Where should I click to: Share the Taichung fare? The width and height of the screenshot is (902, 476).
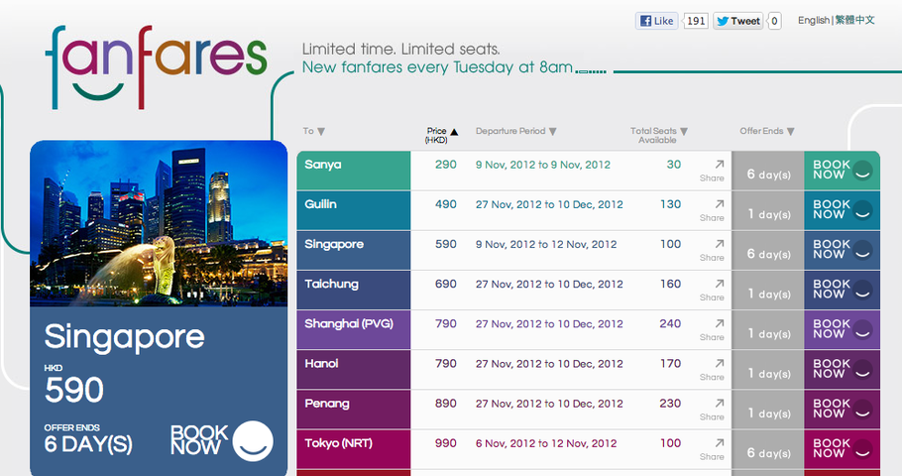click(x=714, y=291)
